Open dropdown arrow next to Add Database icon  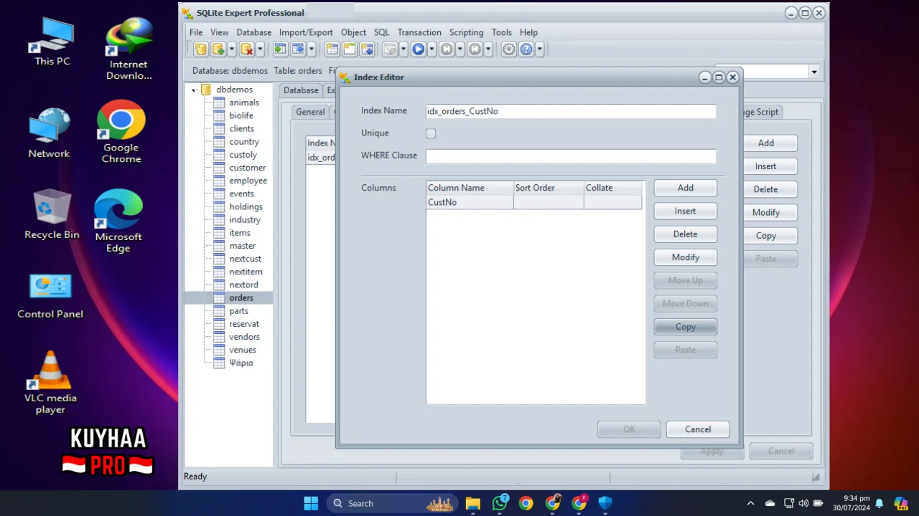click(x=232, y=49)
